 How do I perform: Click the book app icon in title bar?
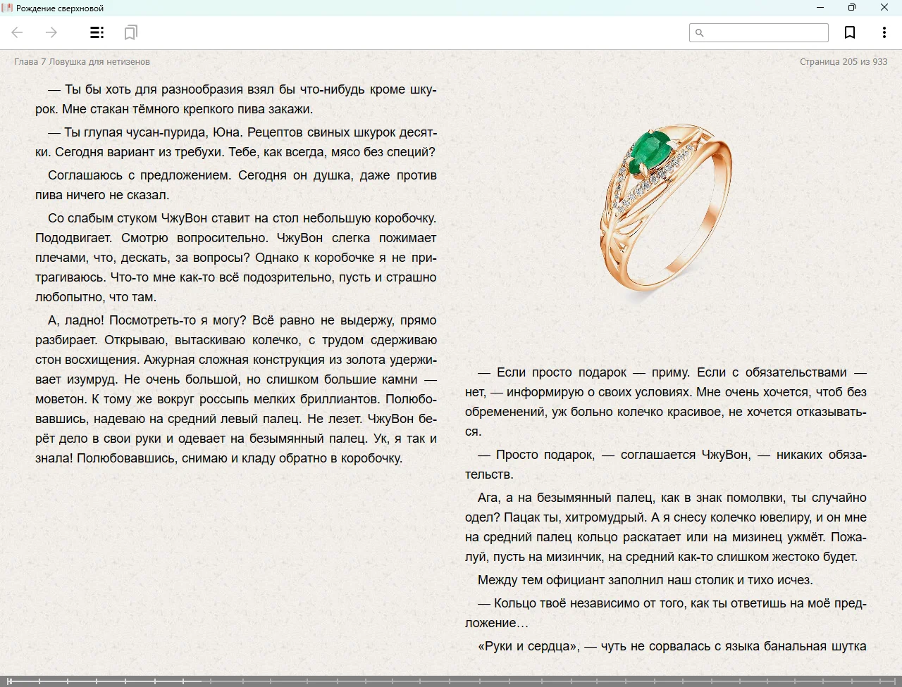coord(8,8)
